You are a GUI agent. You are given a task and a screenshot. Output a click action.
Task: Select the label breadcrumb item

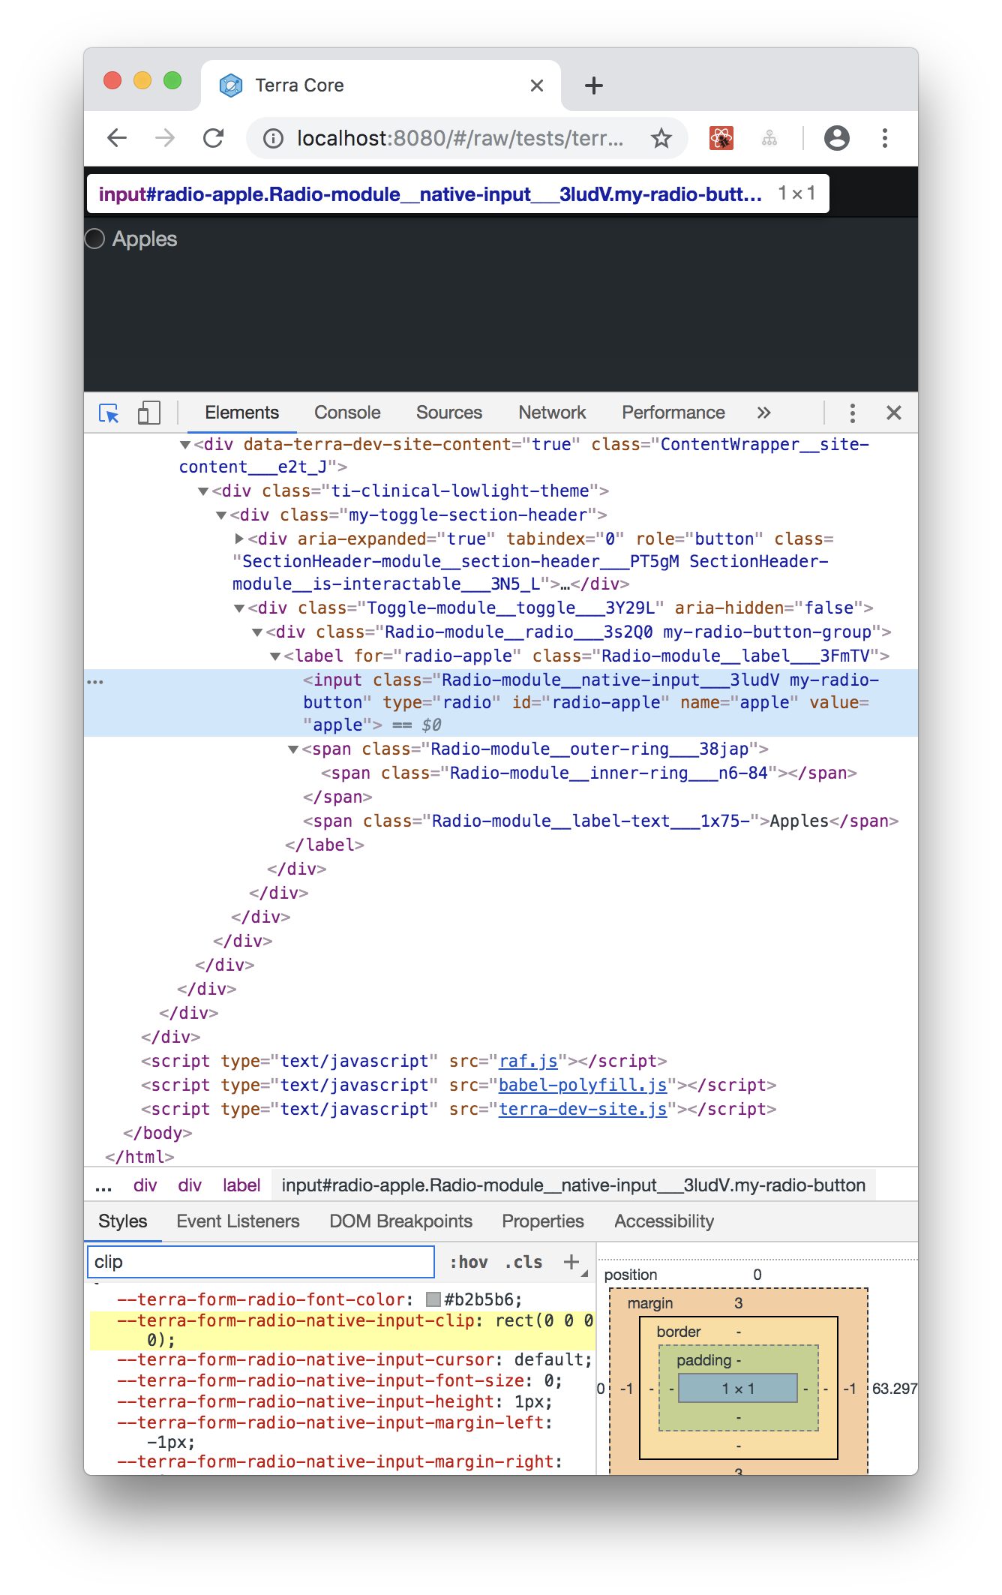point(241,1185)
